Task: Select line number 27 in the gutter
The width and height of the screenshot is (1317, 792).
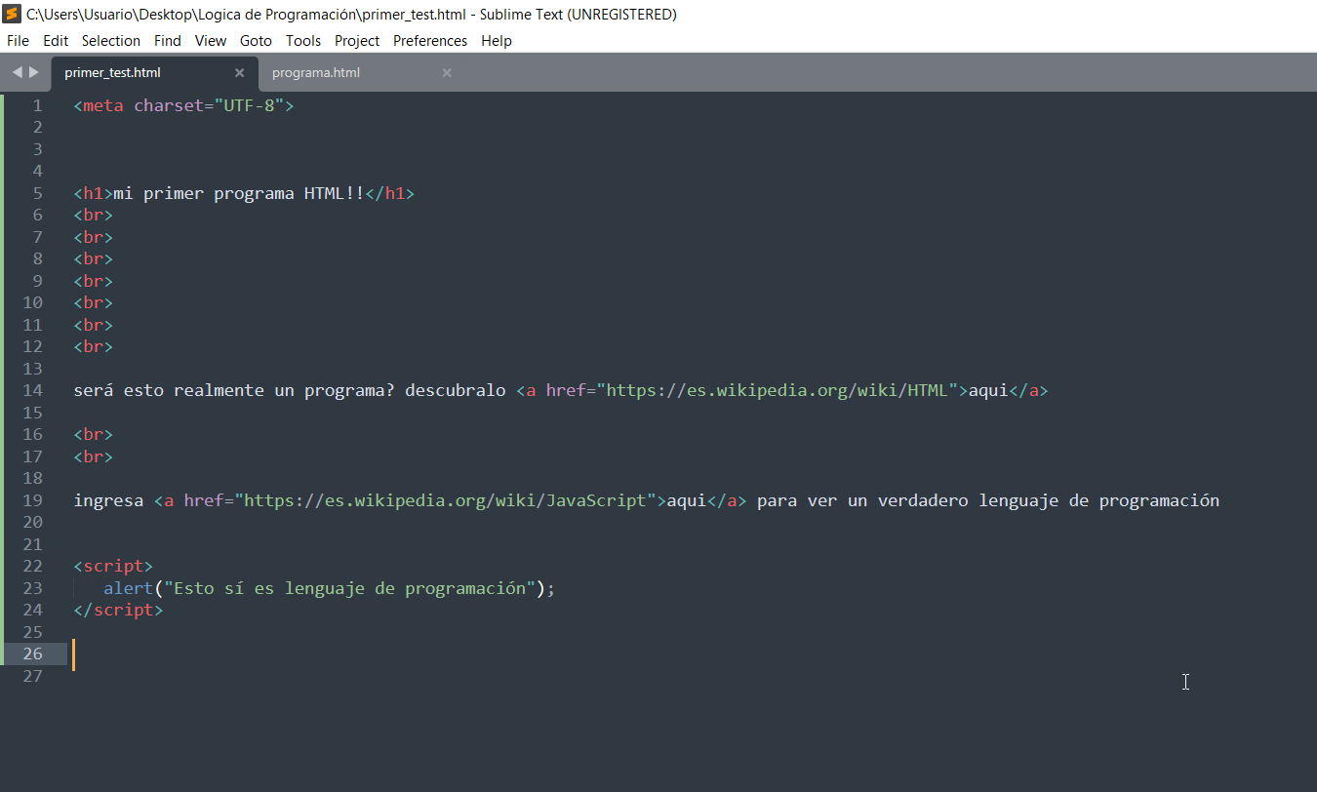Action: tap(32, 676)
